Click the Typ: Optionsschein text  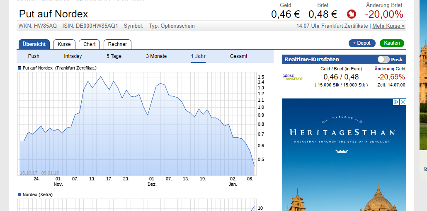[x=172, y=26]
